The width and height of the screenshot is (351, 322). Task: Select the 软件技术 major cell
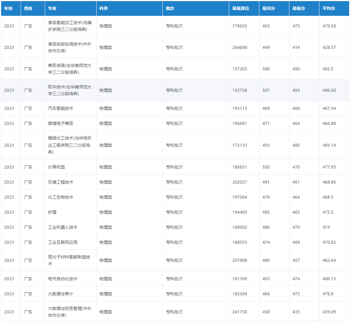[70, 90]
